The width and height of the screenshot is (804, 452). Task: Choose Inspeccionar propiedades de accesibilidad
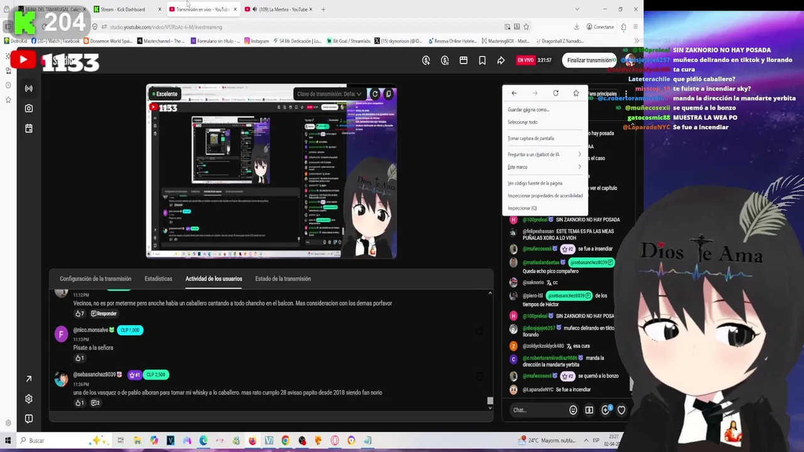(545, 196)
